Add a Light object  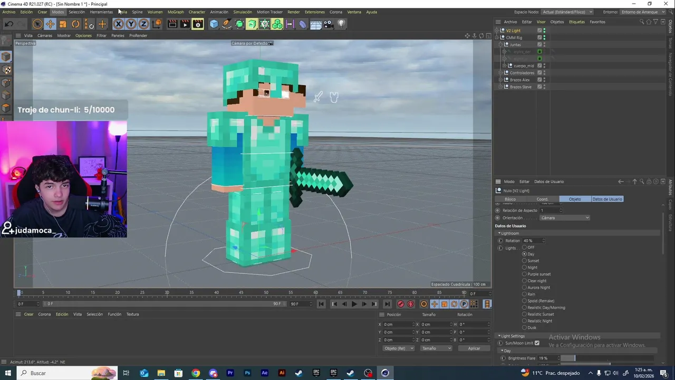click(x=341, y=24)
